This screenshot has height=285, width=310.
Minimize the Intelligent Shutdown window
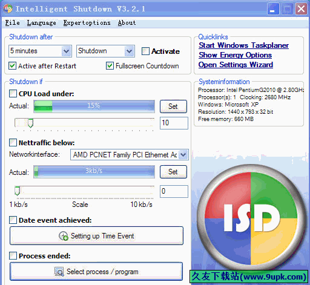click(273, 9)
